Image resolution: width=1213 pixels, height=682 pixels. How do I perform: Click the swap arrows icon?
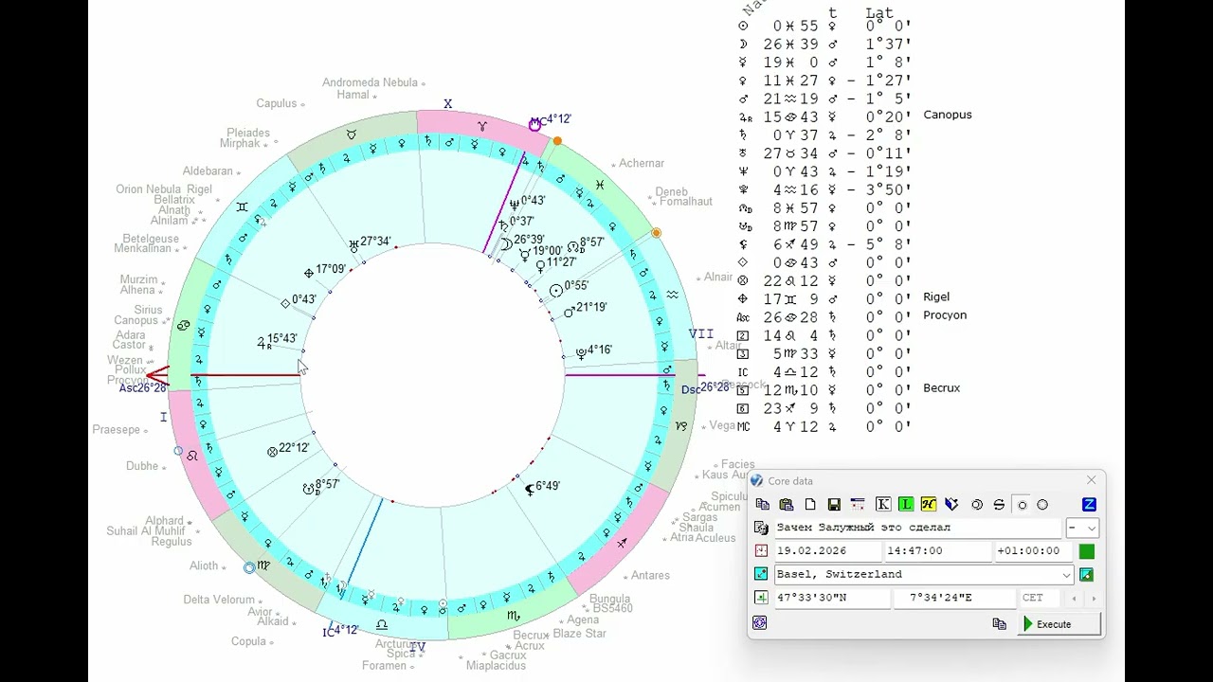[999, 505]
